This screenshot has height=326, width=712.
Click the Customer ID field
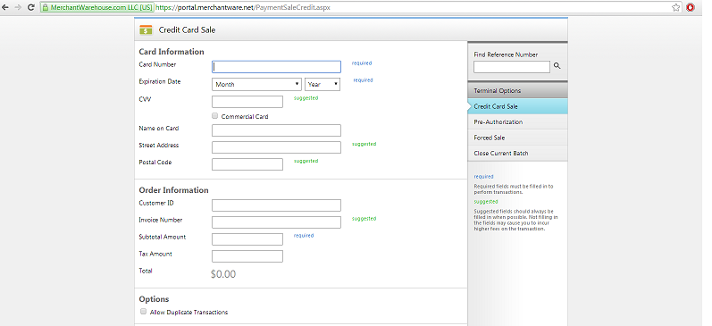pos(276,205)
